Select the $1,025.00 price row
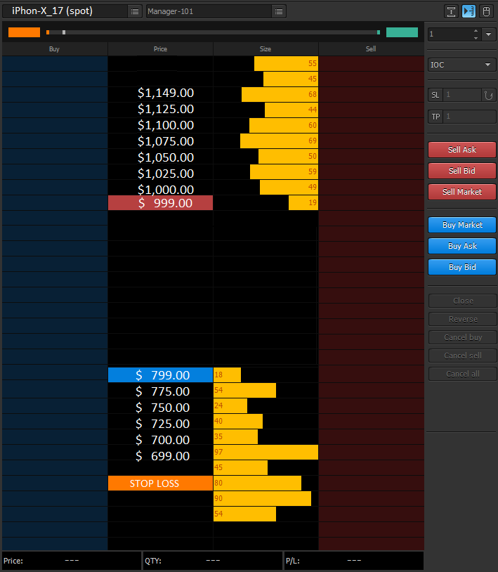The image size is (498, 572). click(x=166, y=174)
